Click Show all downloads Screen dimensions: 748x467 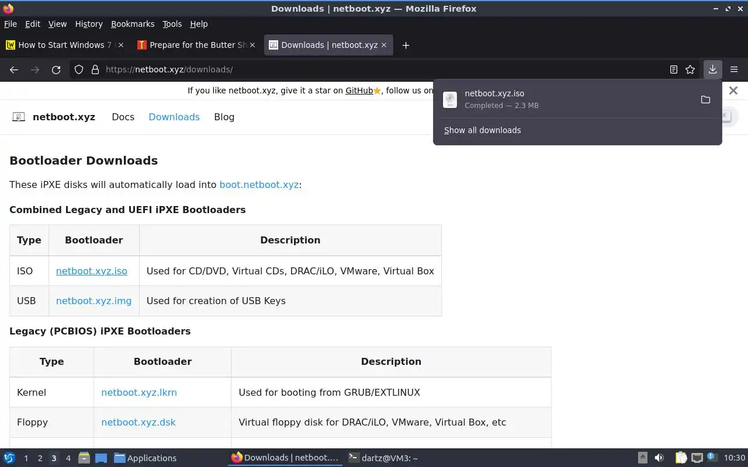tap(482, 130)
